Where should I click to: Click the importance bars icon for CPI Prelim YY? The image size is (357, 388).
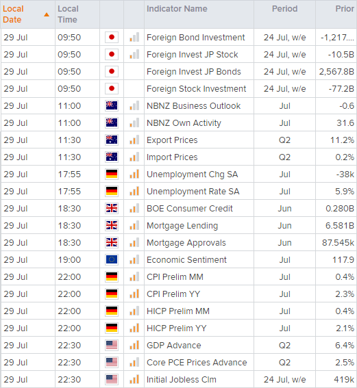click(x=134, y=294)
